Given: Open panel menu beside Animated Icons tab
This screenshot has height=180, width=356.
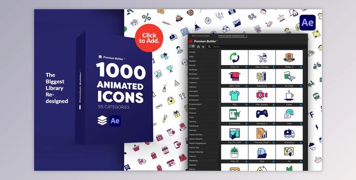Looking at the screenshot, I should [x=247, y=36].
